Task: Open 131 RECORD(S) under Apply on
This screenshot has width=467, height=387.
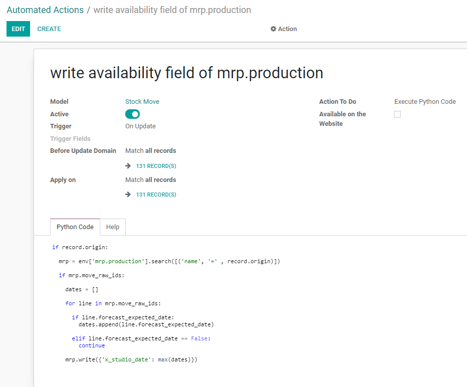Action: 156,195
